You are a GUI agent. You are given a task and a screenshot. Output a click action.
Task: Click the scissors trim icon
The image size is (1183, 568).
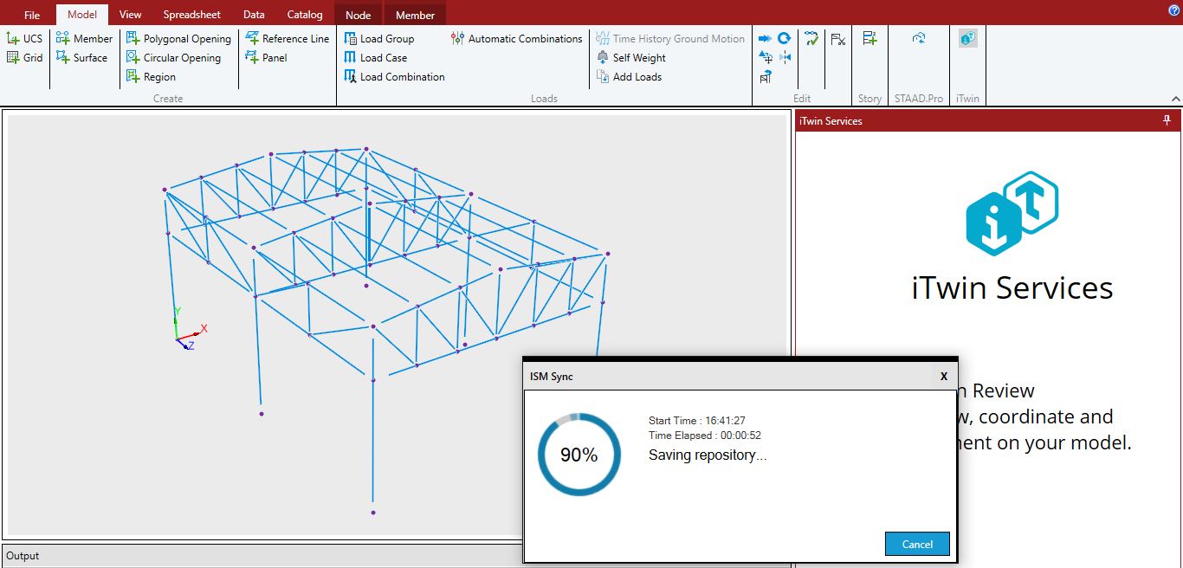click(838, 39)
